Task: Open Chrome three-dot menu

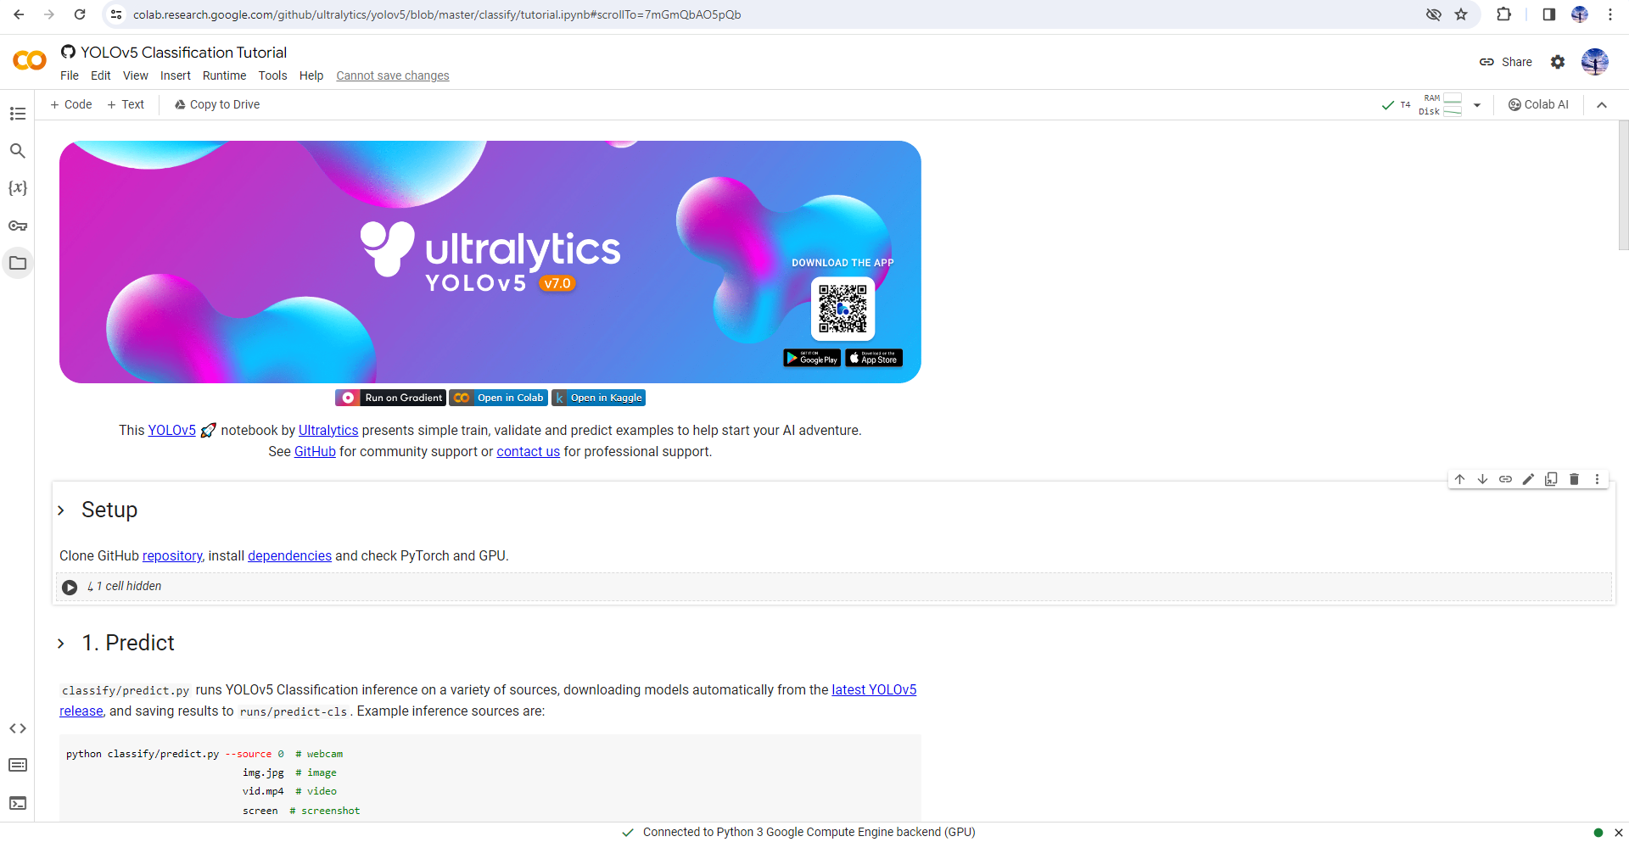Action: pos(1610,14)
